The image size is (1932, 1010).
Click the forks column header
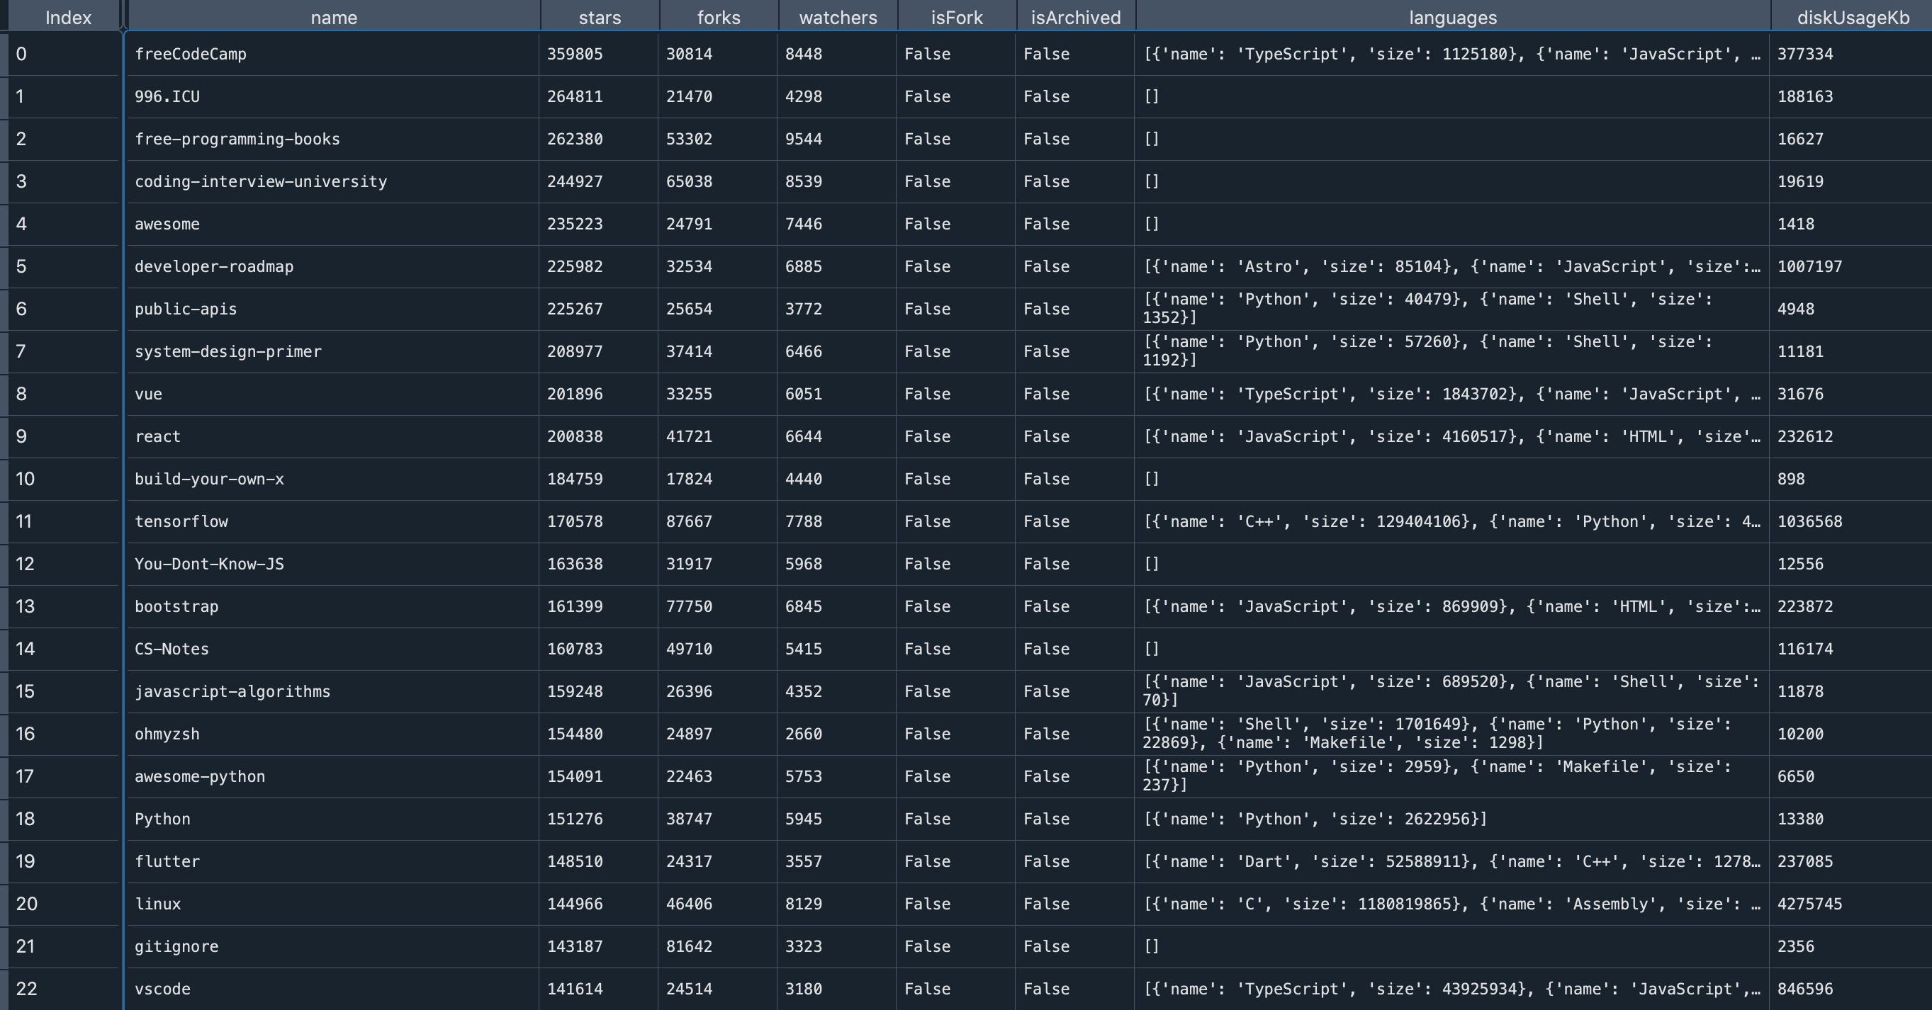click(x=718, y=17)
